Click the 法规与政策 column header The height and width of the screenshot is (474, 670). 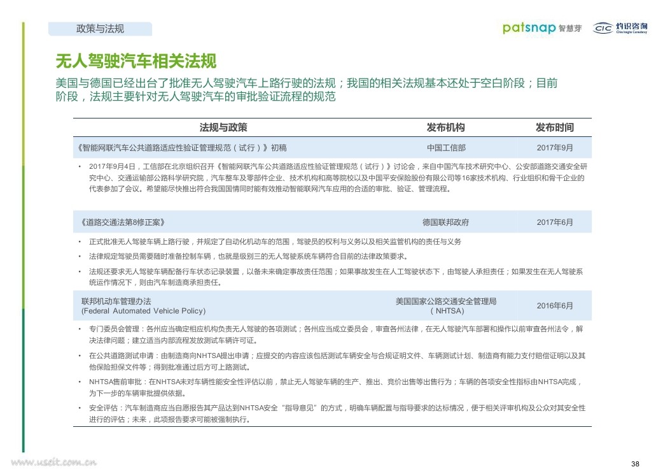[x=223, y=127]
